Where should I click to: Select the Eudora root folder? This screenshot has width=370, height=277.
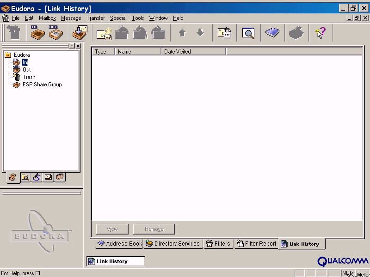click(x=22, y=55)
